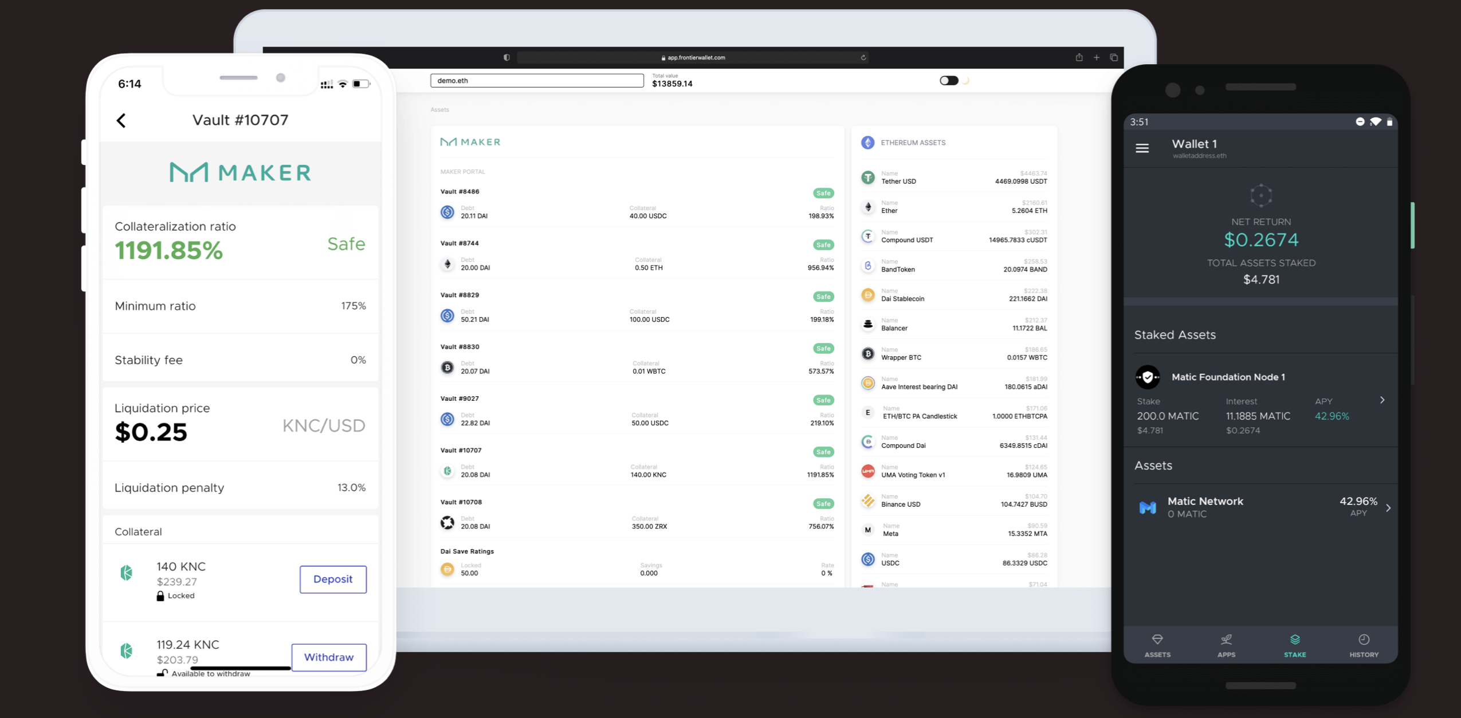
Task: Click the Tether USD token icon
Action: tap(868, 177)
